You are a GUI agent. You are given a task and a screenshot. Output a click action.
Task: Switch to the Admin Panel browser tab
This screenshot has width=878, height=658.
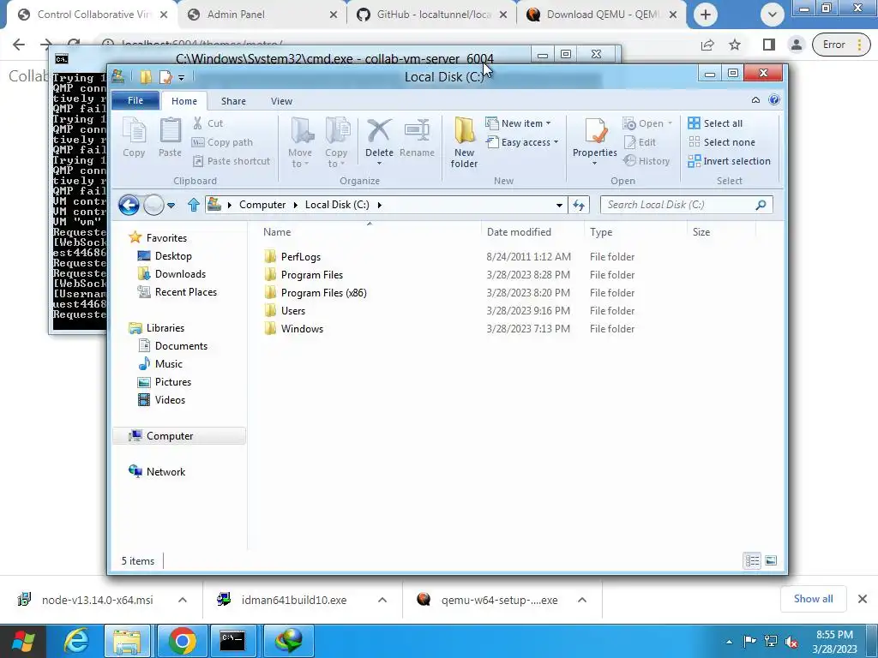[263, 15]
